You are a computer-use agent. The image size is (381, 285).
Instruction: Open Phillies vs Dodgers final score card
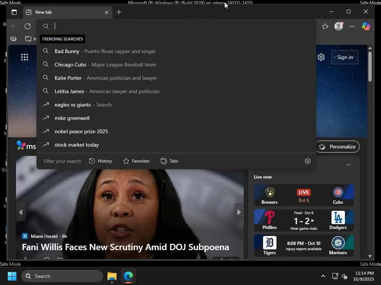[x=304, y=220]
